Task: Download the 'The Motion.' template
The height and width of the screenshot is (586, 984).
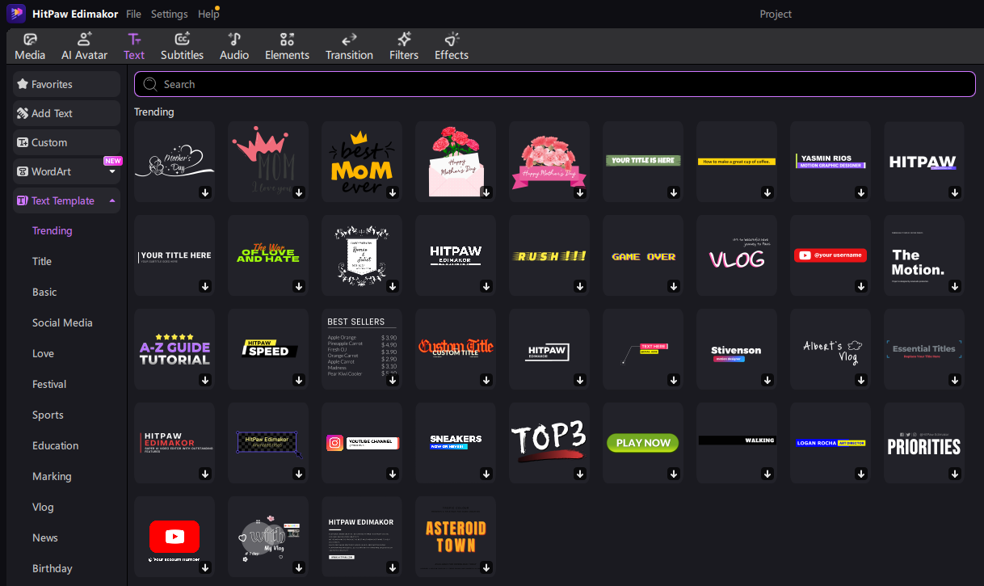Action: click(955, 286)
